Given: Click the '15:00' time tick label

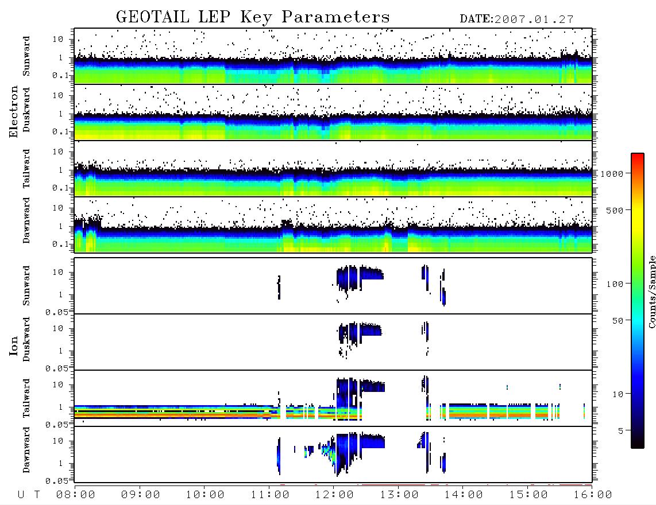Looking at the screenshot, I should pyautogui.click(x=528, y=495).
